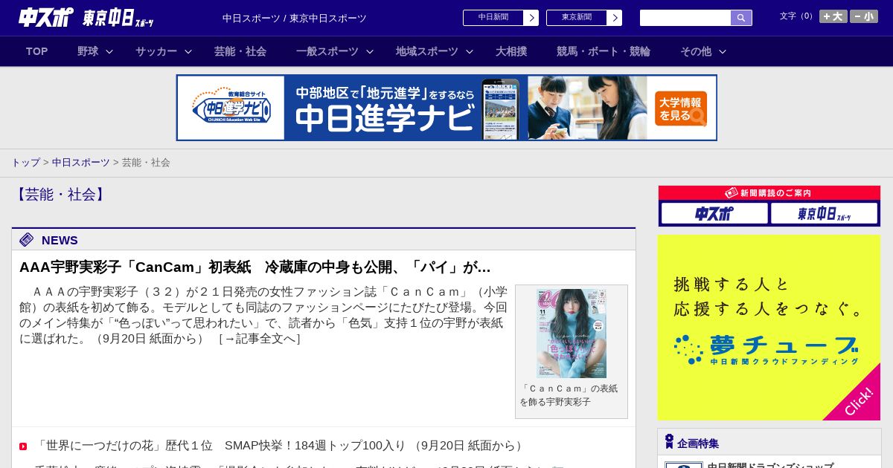Increase text size with 大 button
Screen dimensions: 893x468
(833, 16)
